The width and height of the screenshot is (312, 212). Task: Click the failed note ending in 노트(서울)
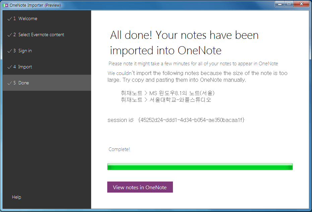click(x=168, y=93)
